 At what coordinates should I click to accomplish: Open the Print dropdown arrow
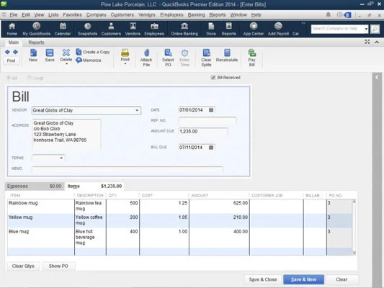tap(125, 64)
